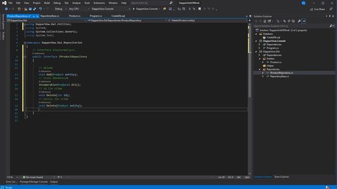The width and height of the screenshot is (337, 189).
Task: Open the Debug menu
Action: click(x=57, y=3)
